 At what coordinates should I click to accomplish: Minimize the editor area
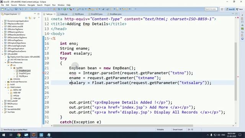coord(233,14)
